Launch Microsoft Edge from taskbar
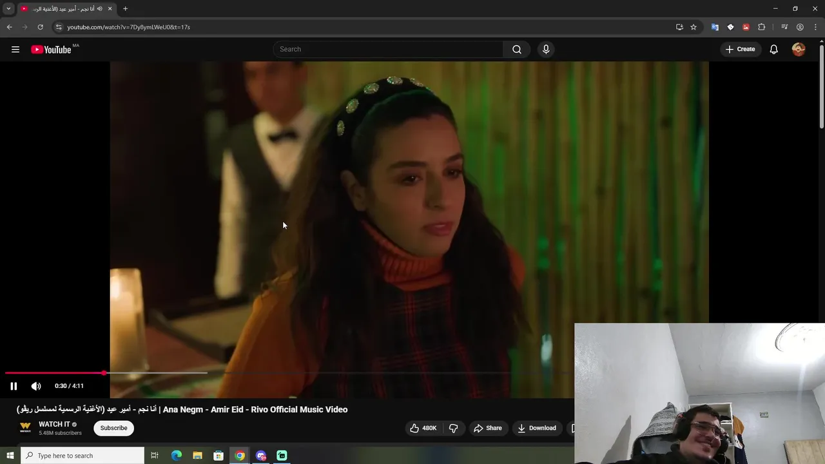This screenshot has height=464, width=825. (x=177, y=456)
